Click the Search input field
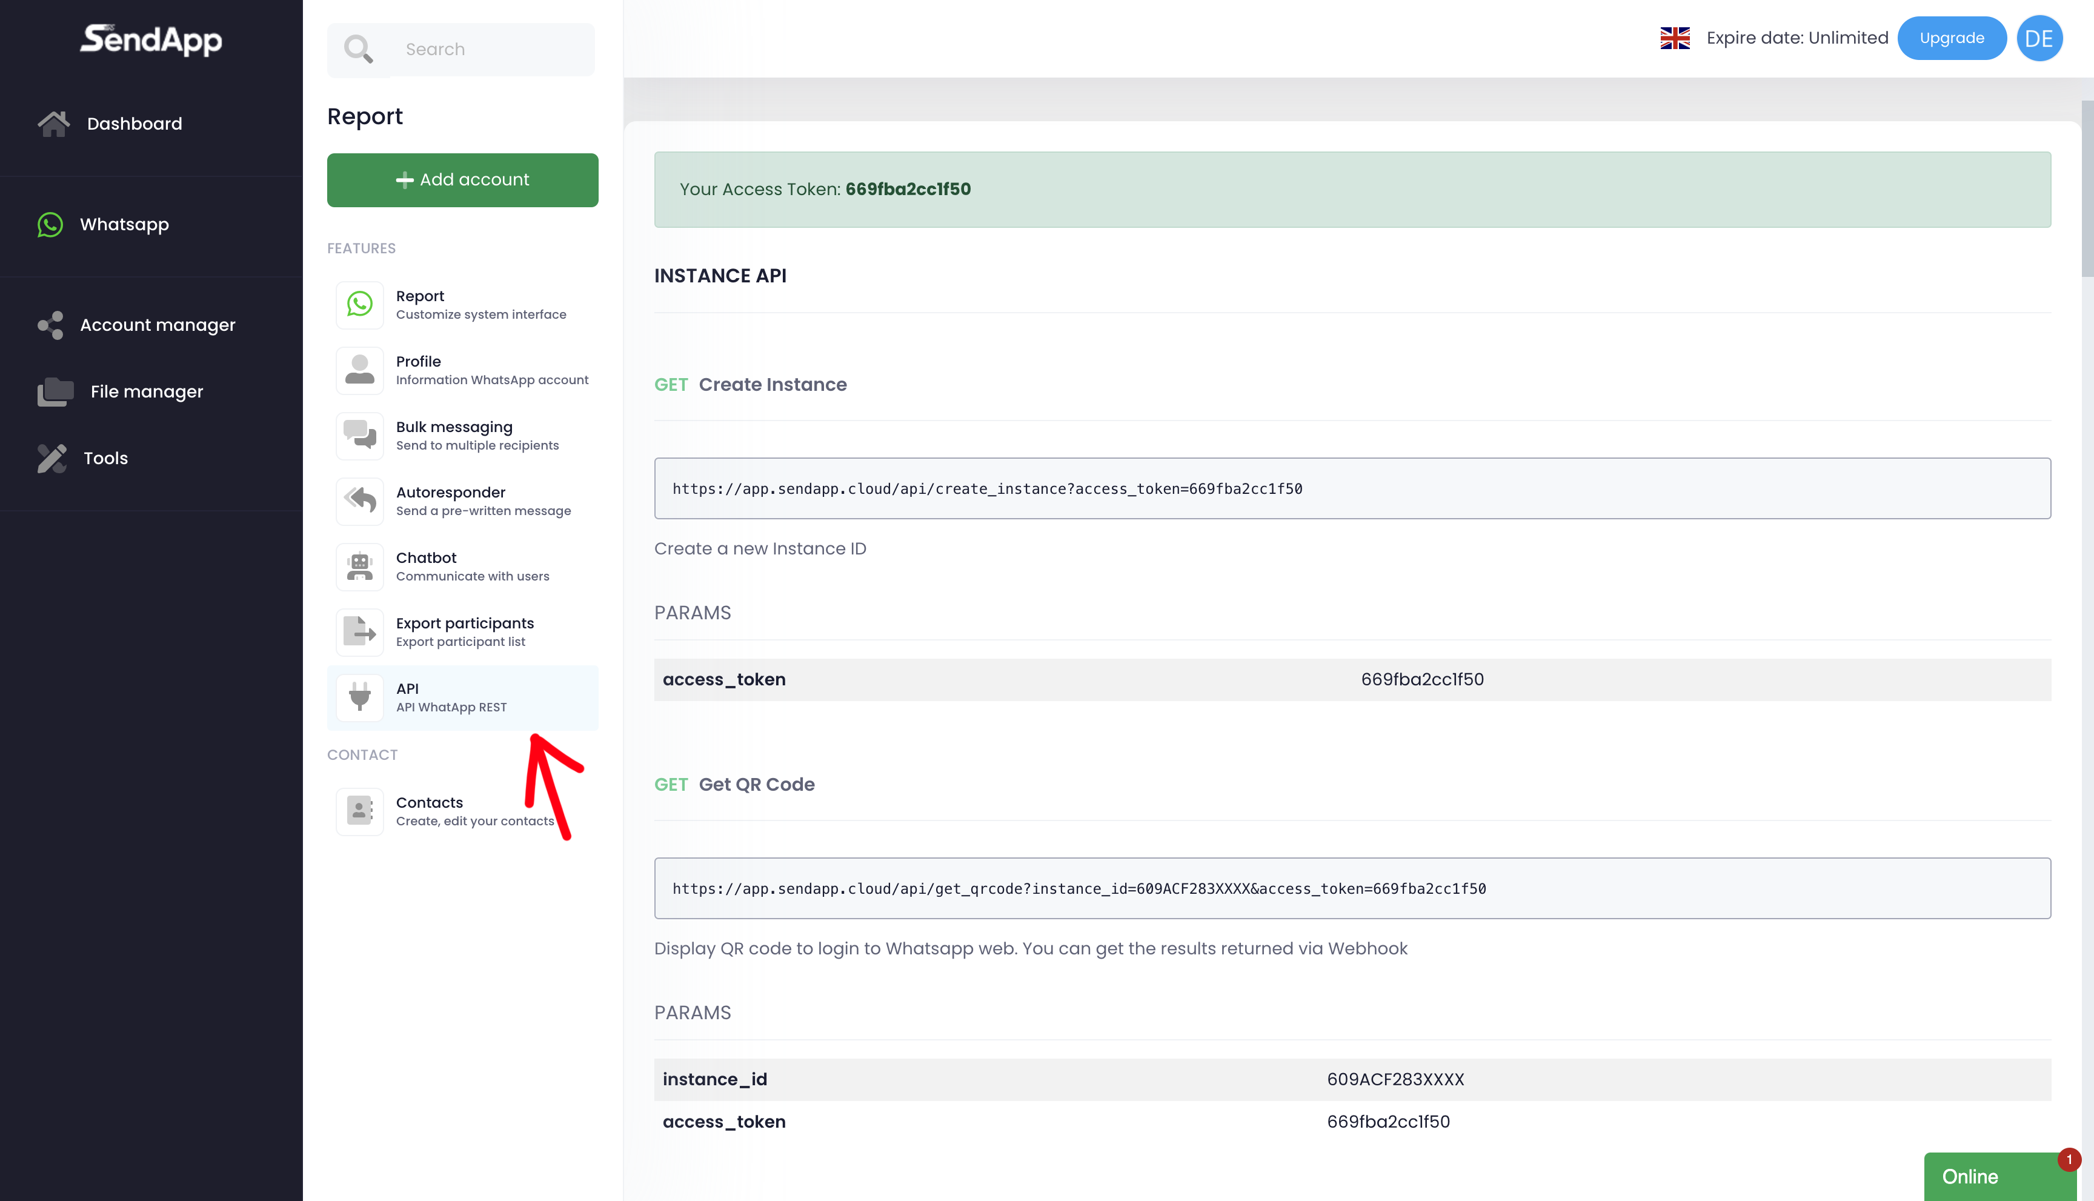Screen dimensions: 2094x1201 pos(491,50)
